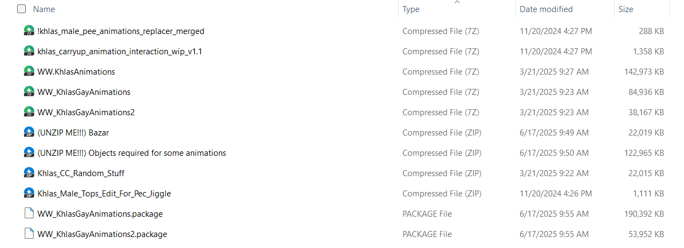This screenshot has height=248, width=684.
Task: Select the WW.KhlasAnimations archive icon
Action: pyautogui.click(x=29, y=72)
